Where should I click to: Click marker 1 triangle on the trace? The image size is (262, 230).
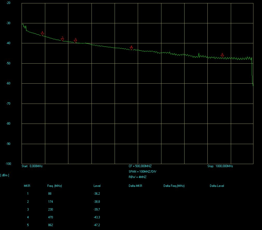42,34
